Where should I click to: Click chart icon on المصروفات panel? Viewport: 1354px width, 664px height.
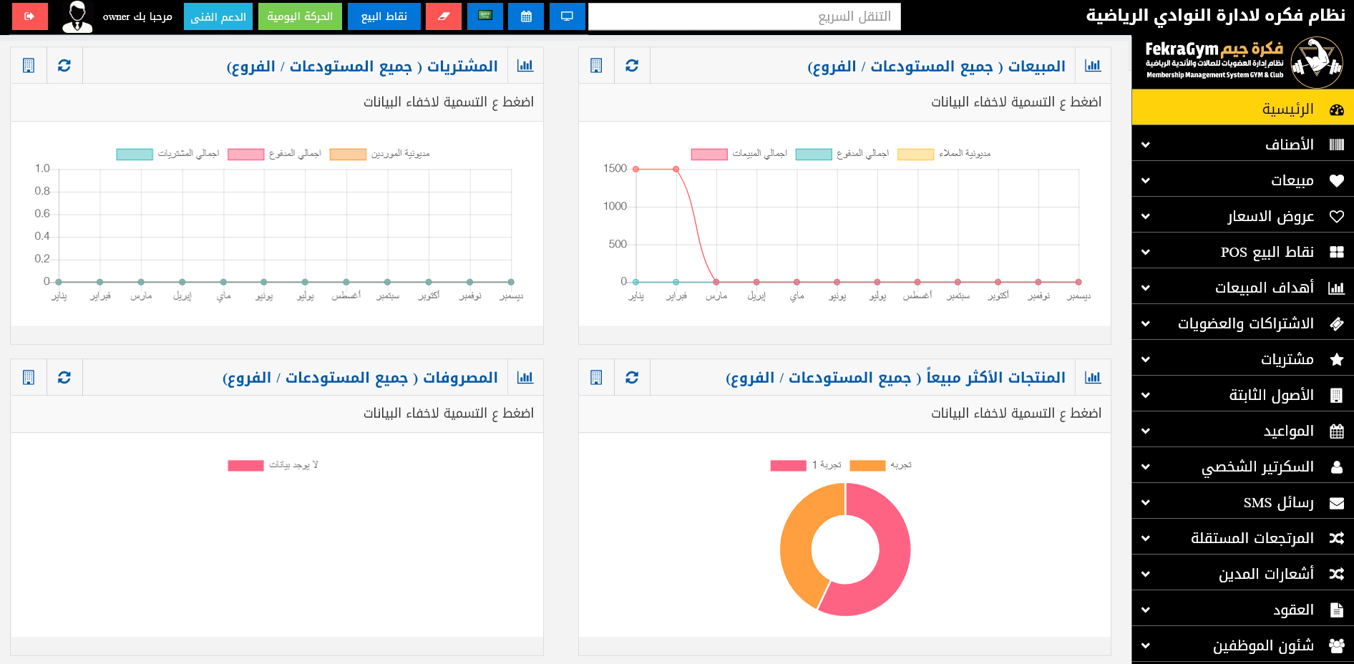(525, 378)
